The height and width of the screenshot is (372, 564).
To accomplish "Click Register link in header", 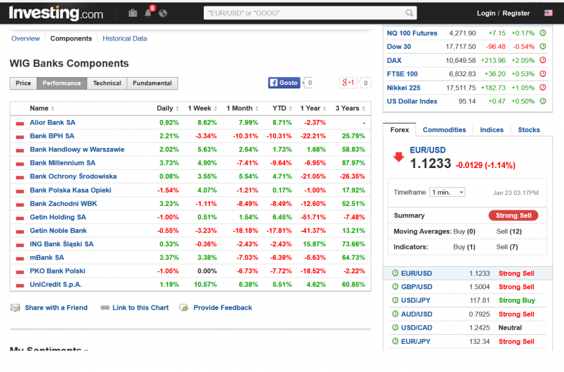I will click(x=516, y=13).
